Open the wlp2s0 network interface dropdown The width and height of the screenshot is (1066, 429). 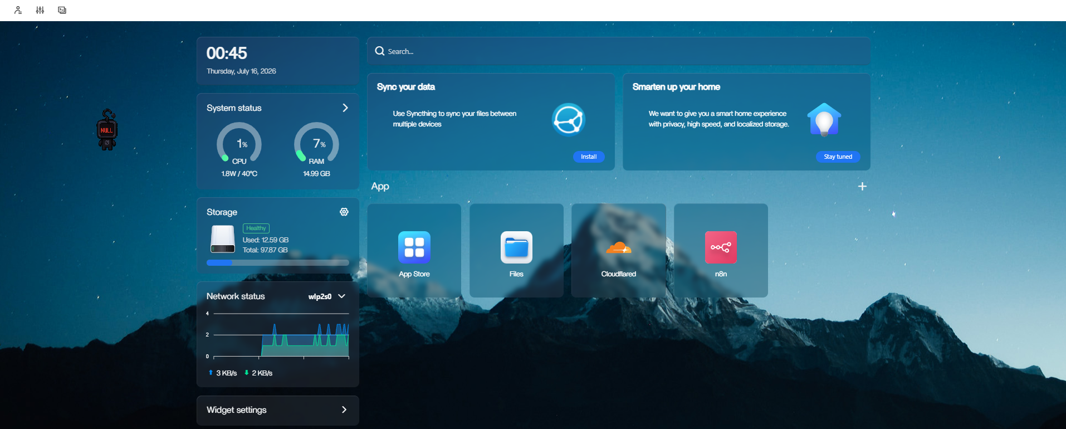tap(327, 296)
